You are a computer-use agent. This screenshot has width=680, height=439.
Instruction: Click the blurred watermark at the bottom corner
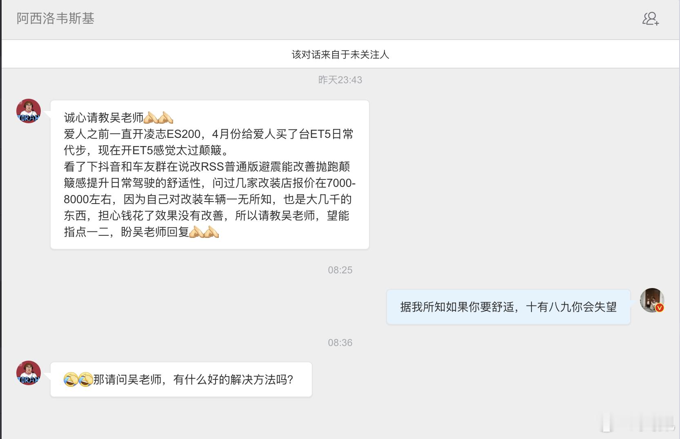pos(639,423)
